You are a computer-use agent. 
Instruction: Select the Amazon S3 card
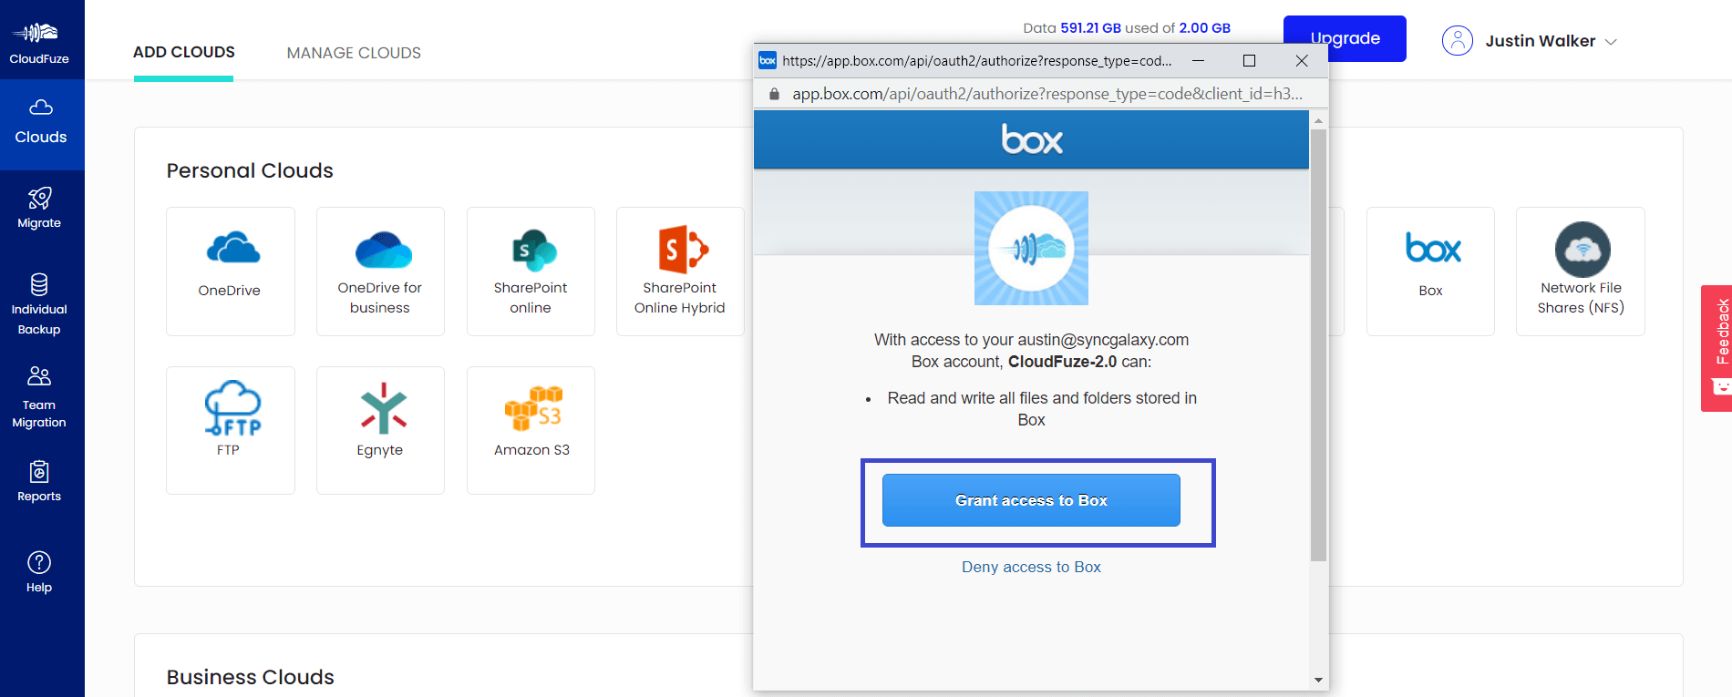531,430
